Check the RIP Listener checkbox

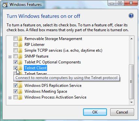tap(15, 45)
